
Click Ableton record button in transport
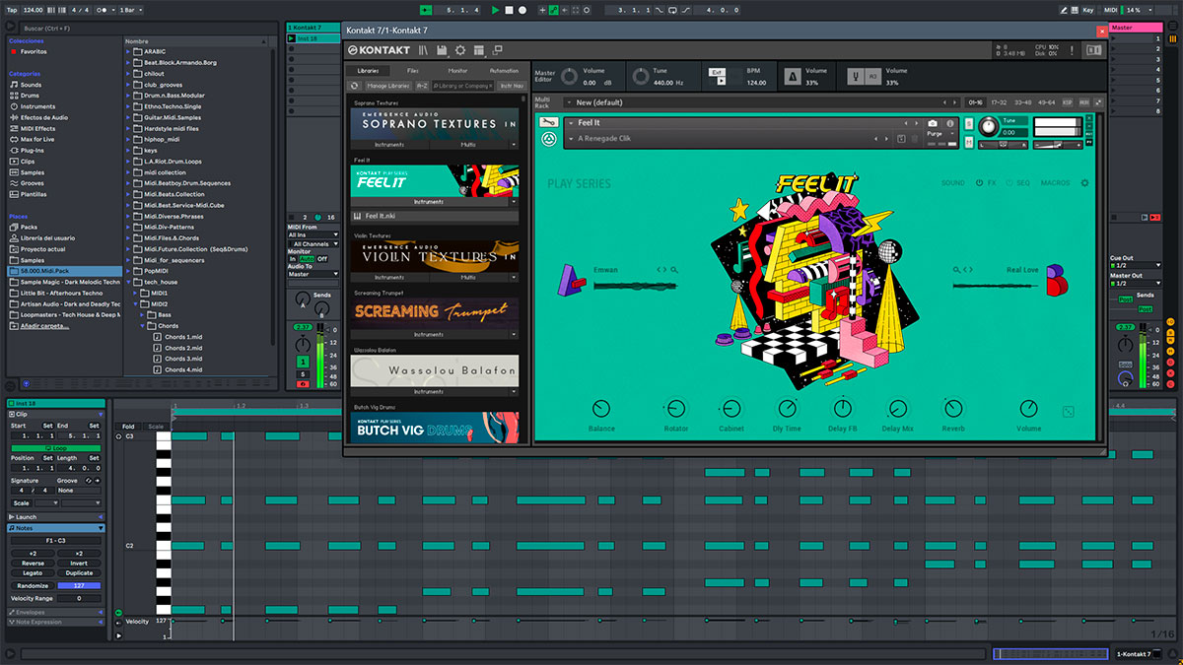point(522,10)
